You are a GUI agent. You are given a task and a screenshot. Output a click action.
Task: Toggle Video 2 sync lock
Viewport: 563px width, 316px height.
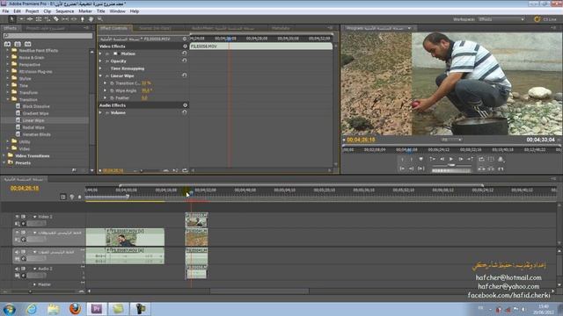pyautogui.click(x=24, y=217)
